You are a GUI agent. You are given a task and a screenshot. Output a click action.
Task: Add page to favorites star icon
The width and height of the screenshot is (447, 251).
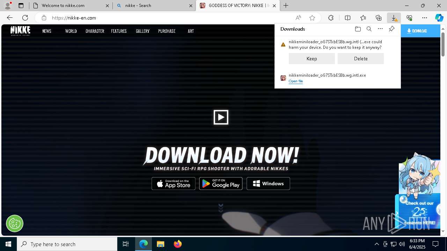pyautogui.click(x=312, y=18)
